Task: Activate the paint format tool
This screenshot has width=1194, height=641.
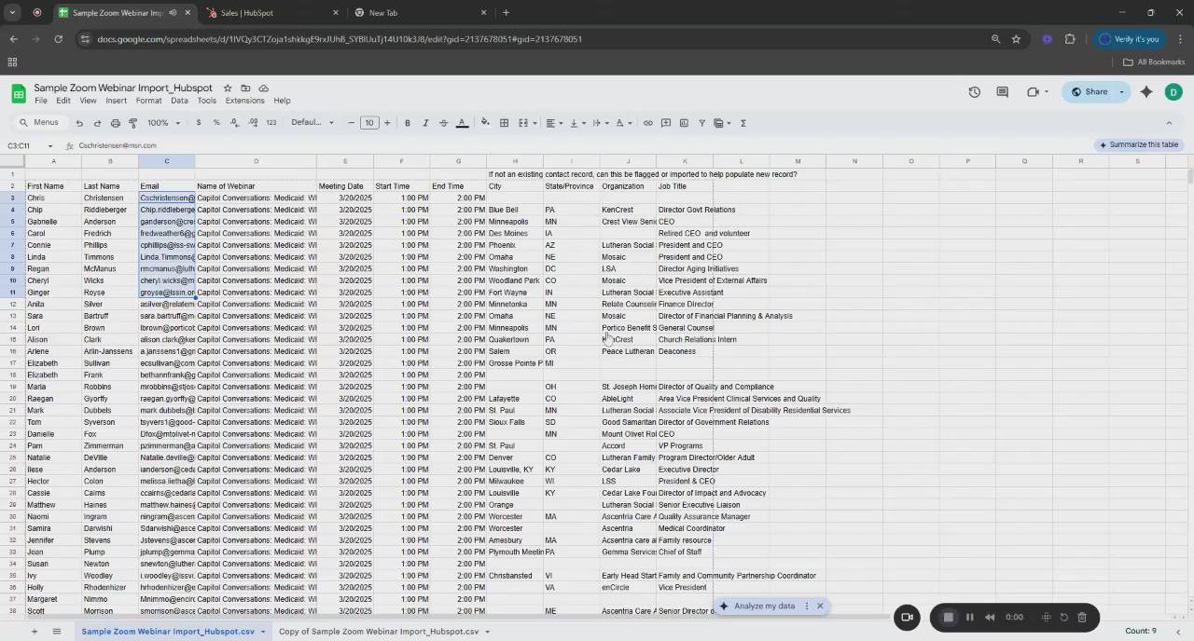Action: point(132,123)
